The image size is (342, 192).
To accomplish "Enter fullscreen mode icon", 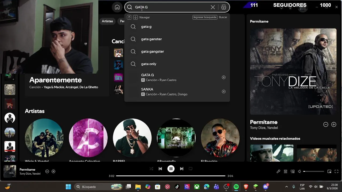I will coord(336,171).
